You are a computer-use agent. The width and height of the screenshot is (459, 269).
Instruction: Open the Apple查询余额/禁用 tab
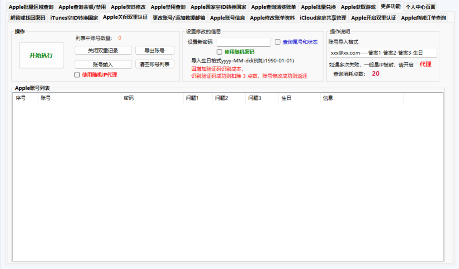point(82,7)
